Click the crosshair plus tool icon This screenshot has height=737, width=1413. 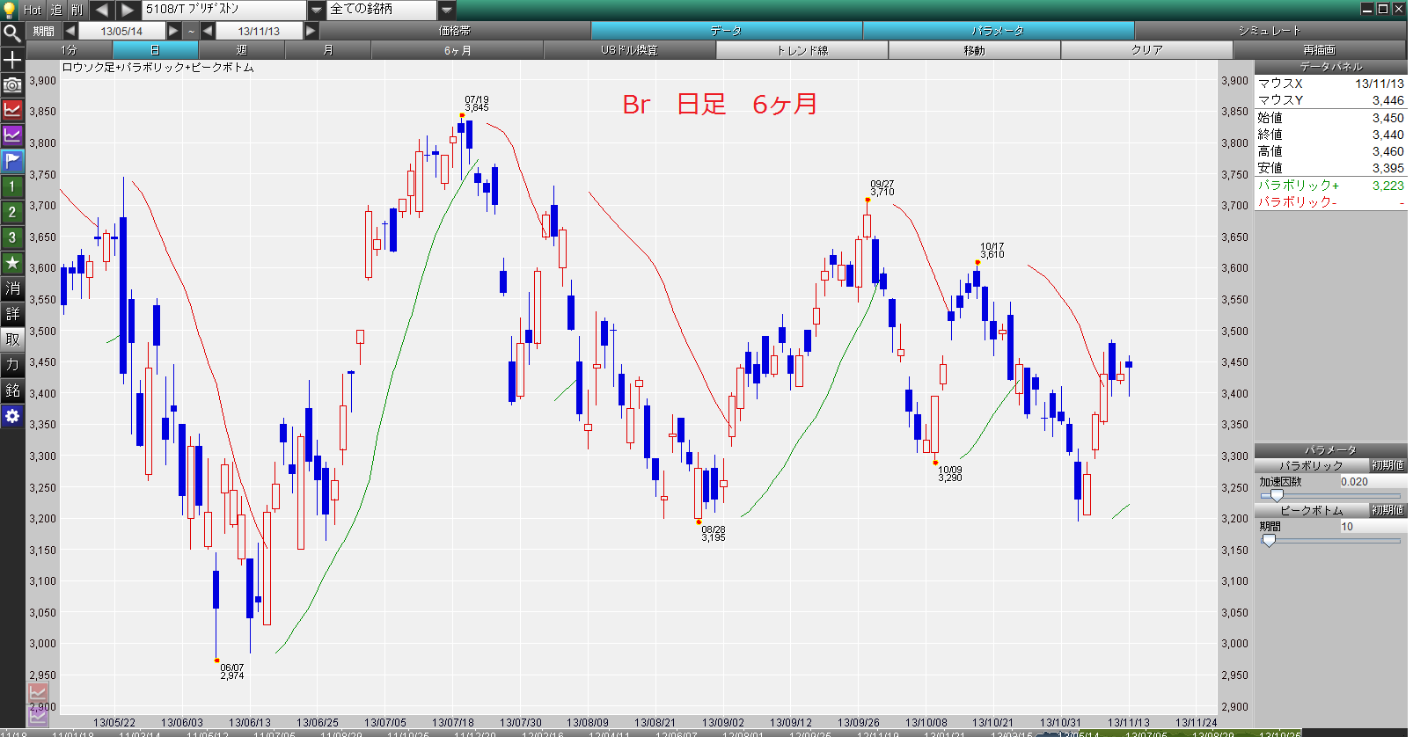(x=12, y=60)
